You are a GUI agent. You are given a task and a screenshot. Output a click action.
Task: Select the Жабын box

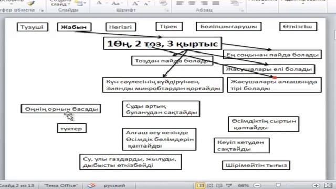[74, 27]
